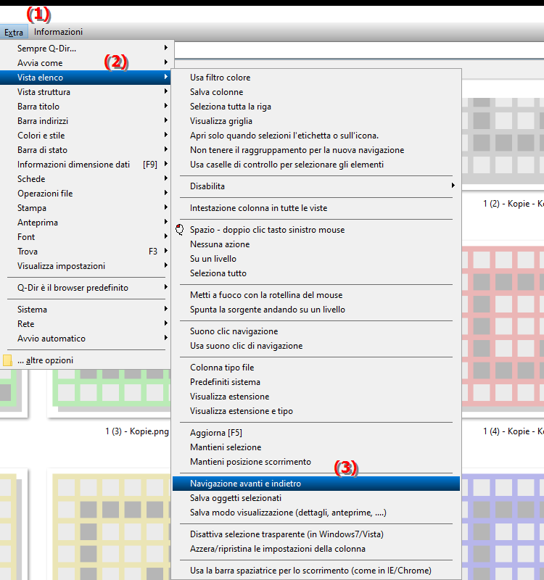Choose Suono clic navigazione
This screenshot has width=544, height=580.
point(316,331)
